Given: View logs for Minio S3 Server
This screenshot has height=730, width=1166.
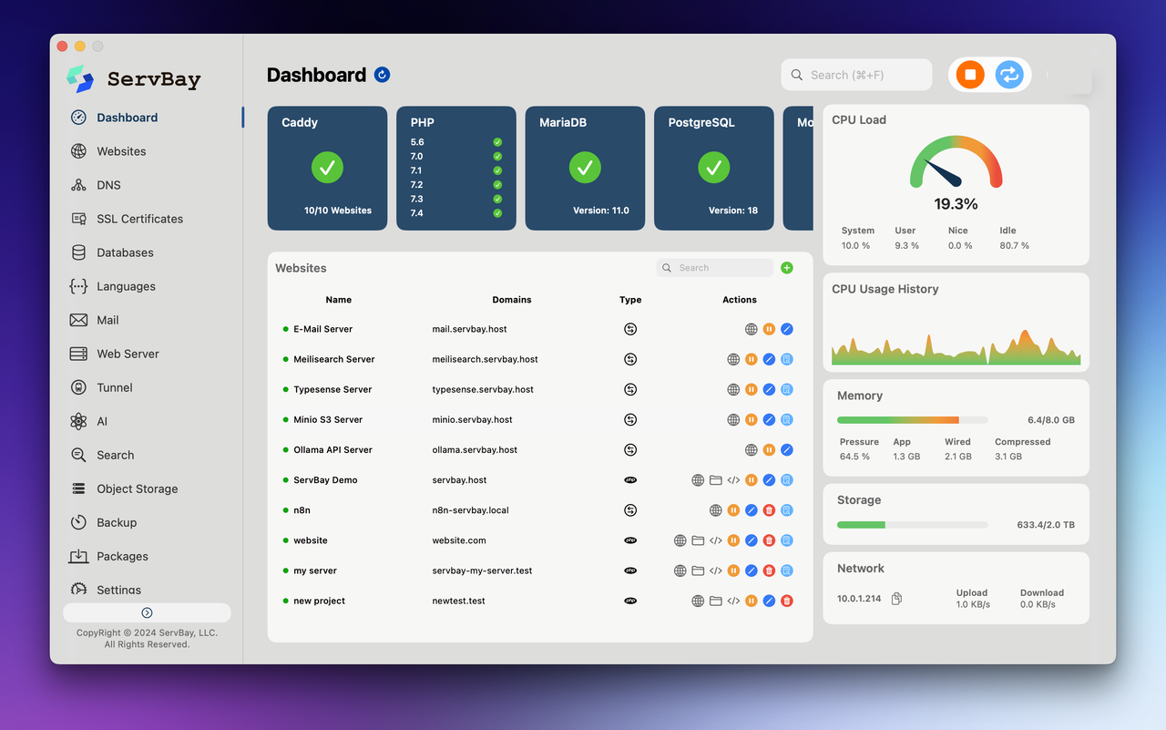Looking at the screenshot, I should coord(787,419).
